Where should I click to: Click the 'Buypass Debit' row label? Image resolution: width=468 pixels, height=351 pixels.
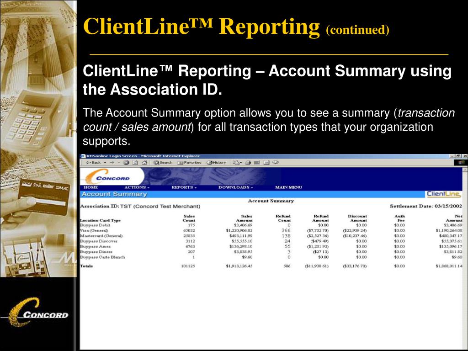95,225
